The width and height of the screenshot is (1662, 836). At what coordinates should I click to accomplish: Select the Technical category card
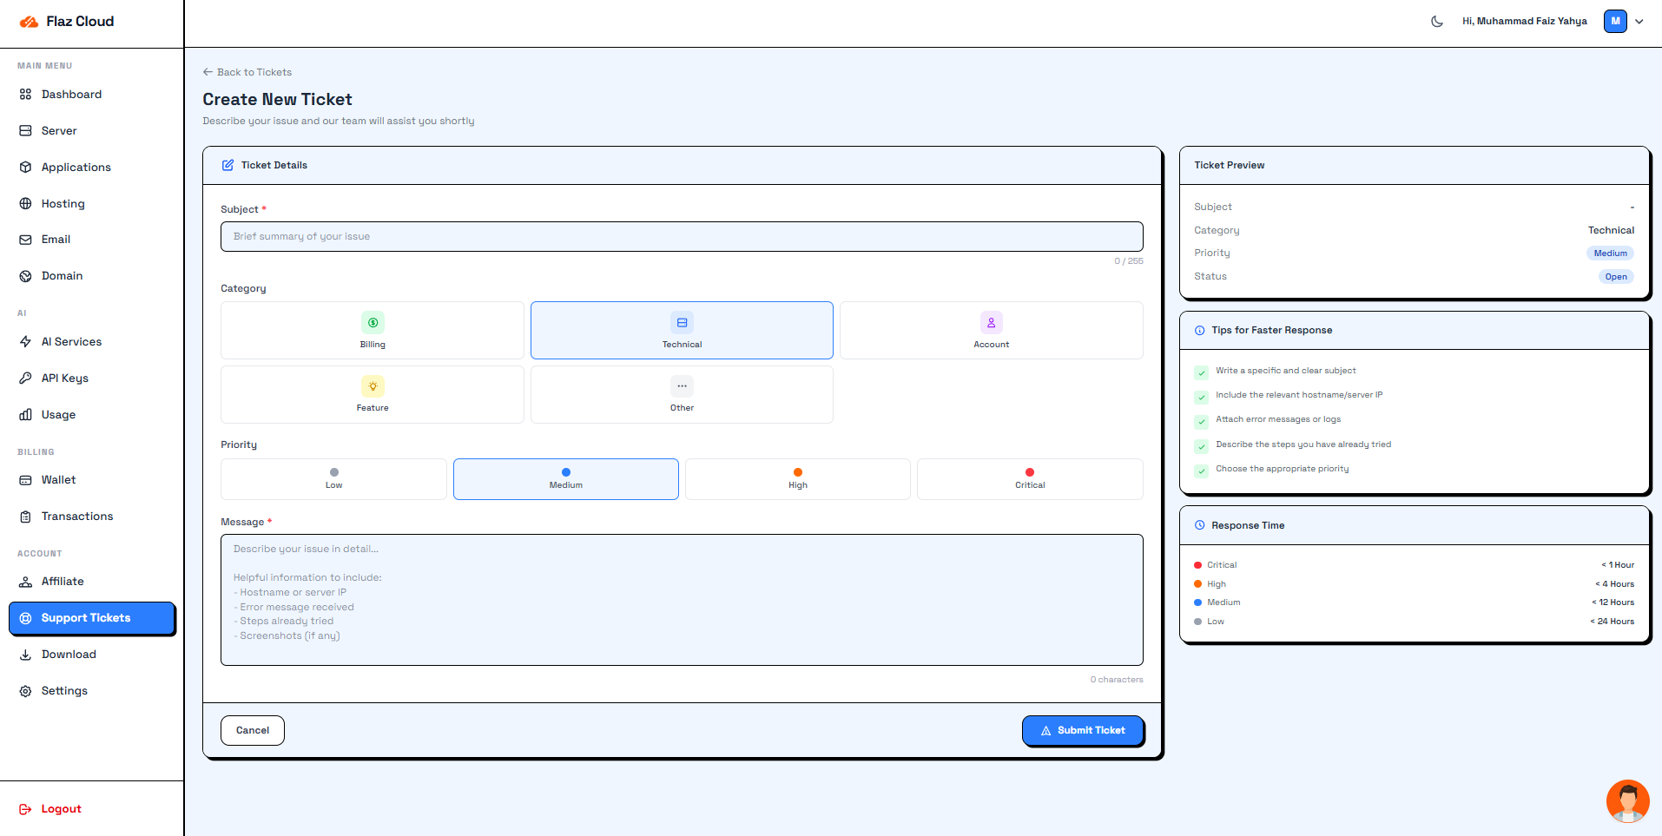point(682,330)
